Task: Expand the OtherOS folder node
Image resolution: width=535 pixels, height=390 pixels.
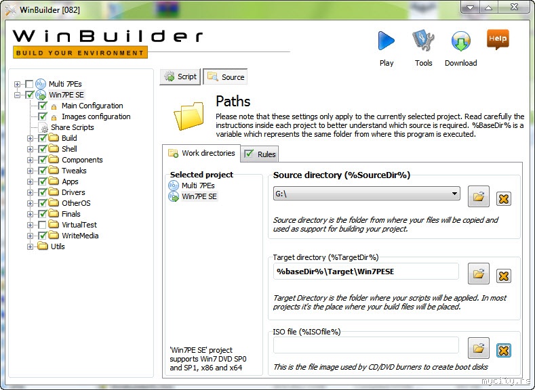Action: [x=30, y=203]
